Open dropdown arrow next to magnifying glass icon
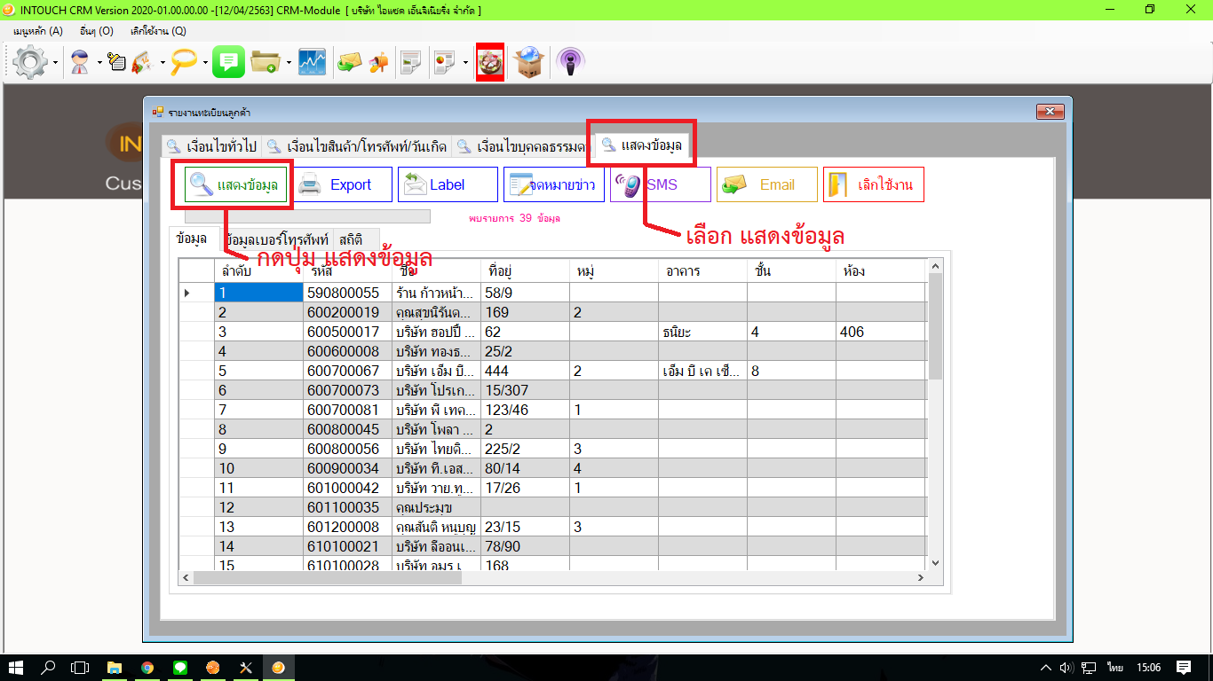The image size is (1213, 681). [205, 63]
